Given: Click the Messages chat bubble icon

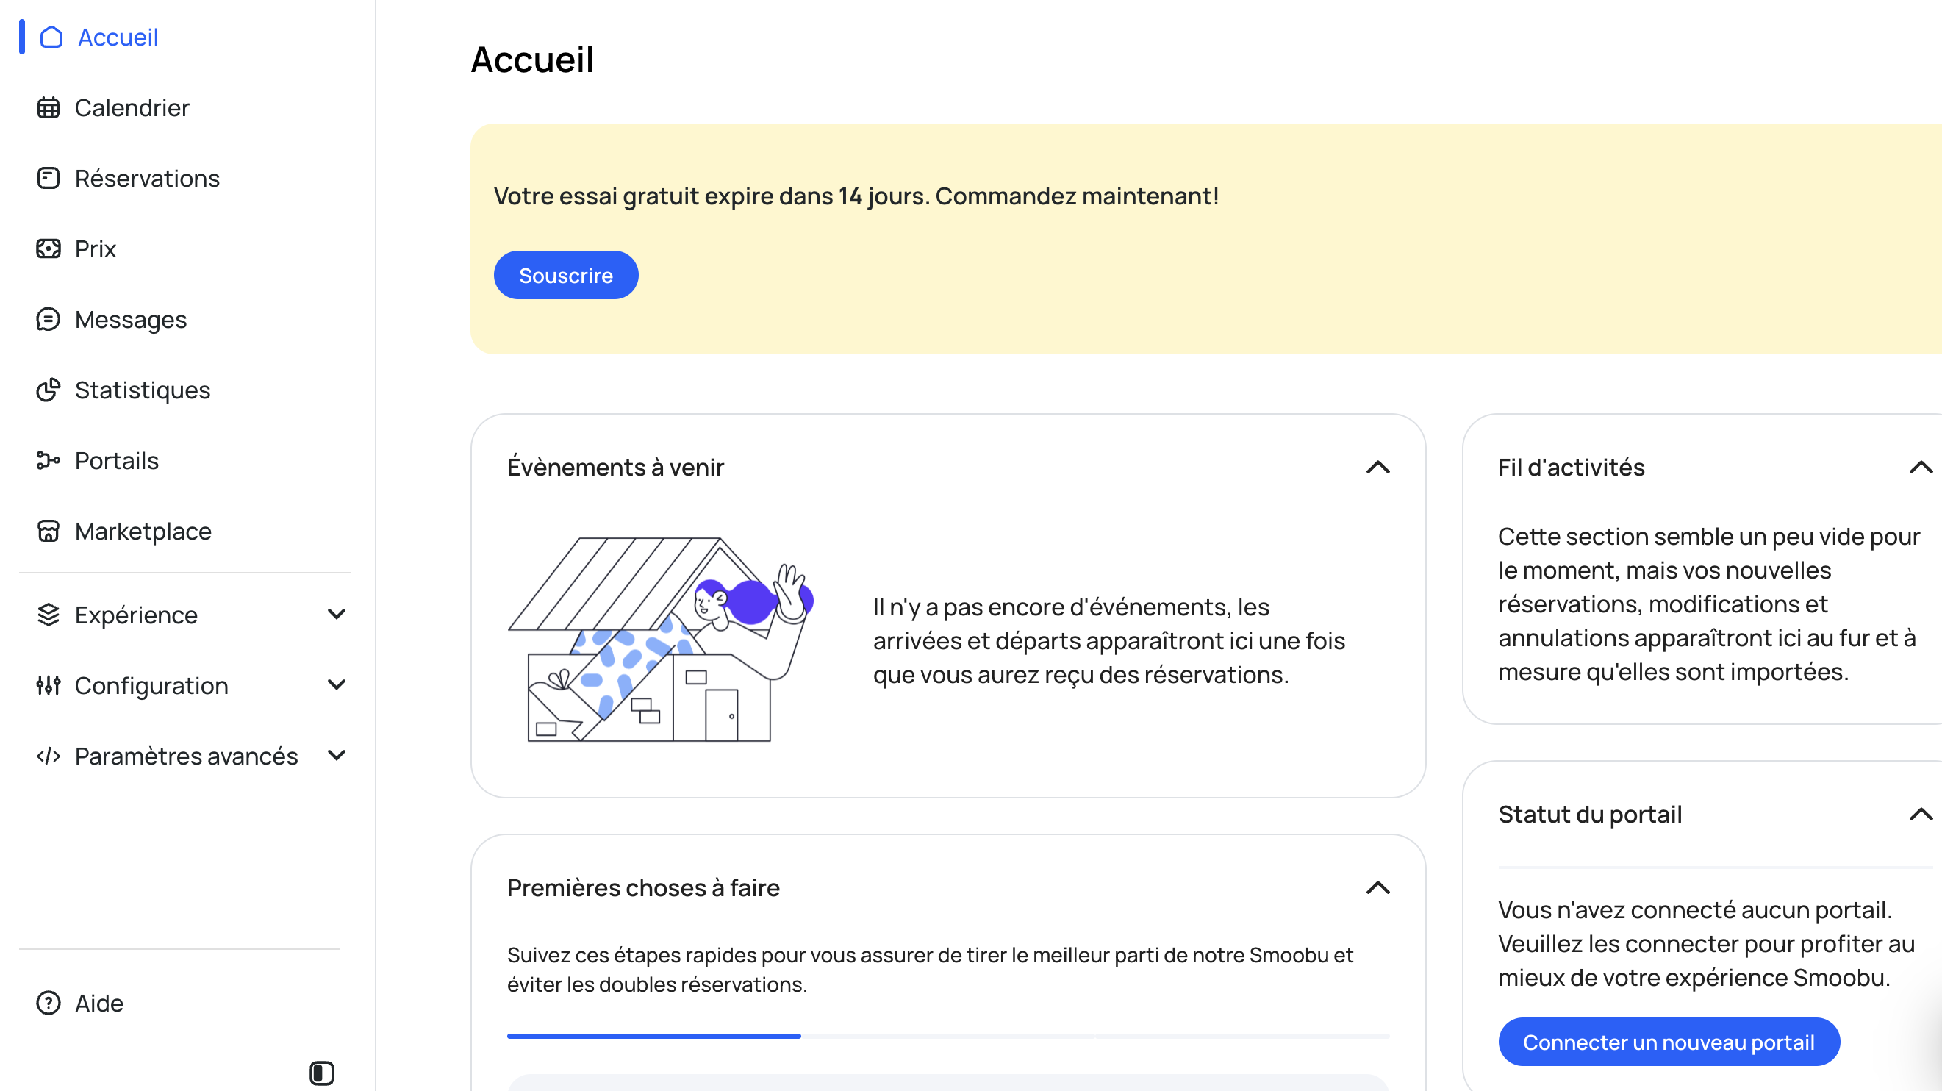Looking at the screenshot, I should (49, 320).
